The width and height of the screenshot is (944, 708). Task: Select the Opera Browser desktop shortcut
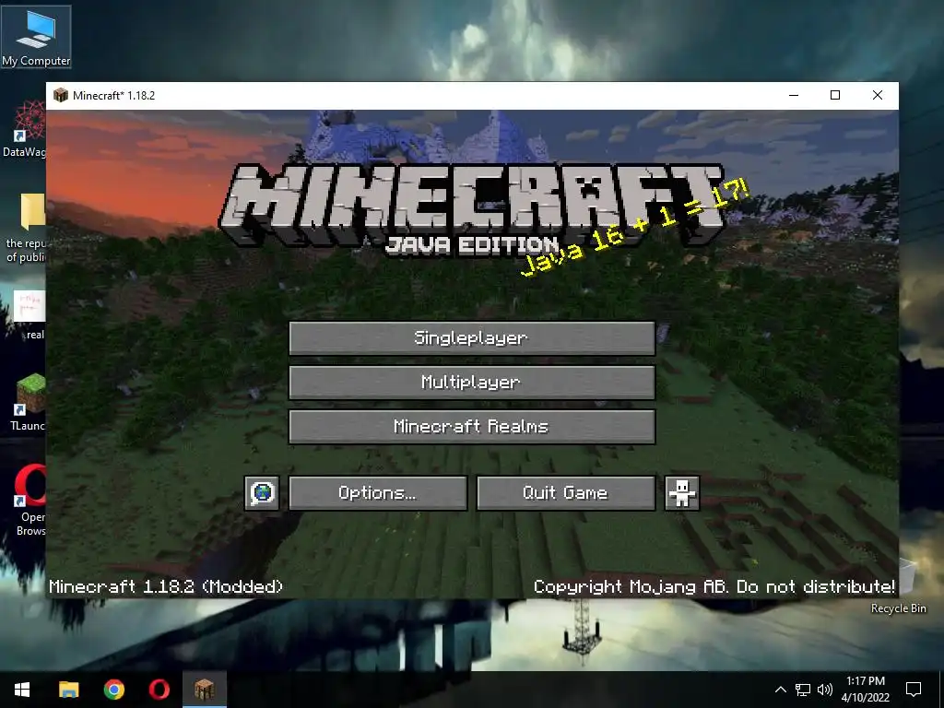point(30,500)
